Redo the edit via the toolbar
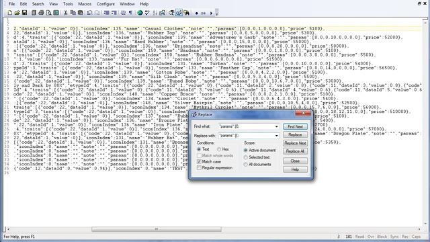Image resolution: width=430 pixels, height=242 pixels. tap(97, 13)
